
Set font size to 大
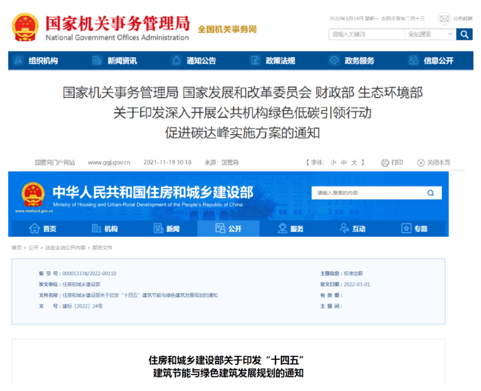point(355,162)
